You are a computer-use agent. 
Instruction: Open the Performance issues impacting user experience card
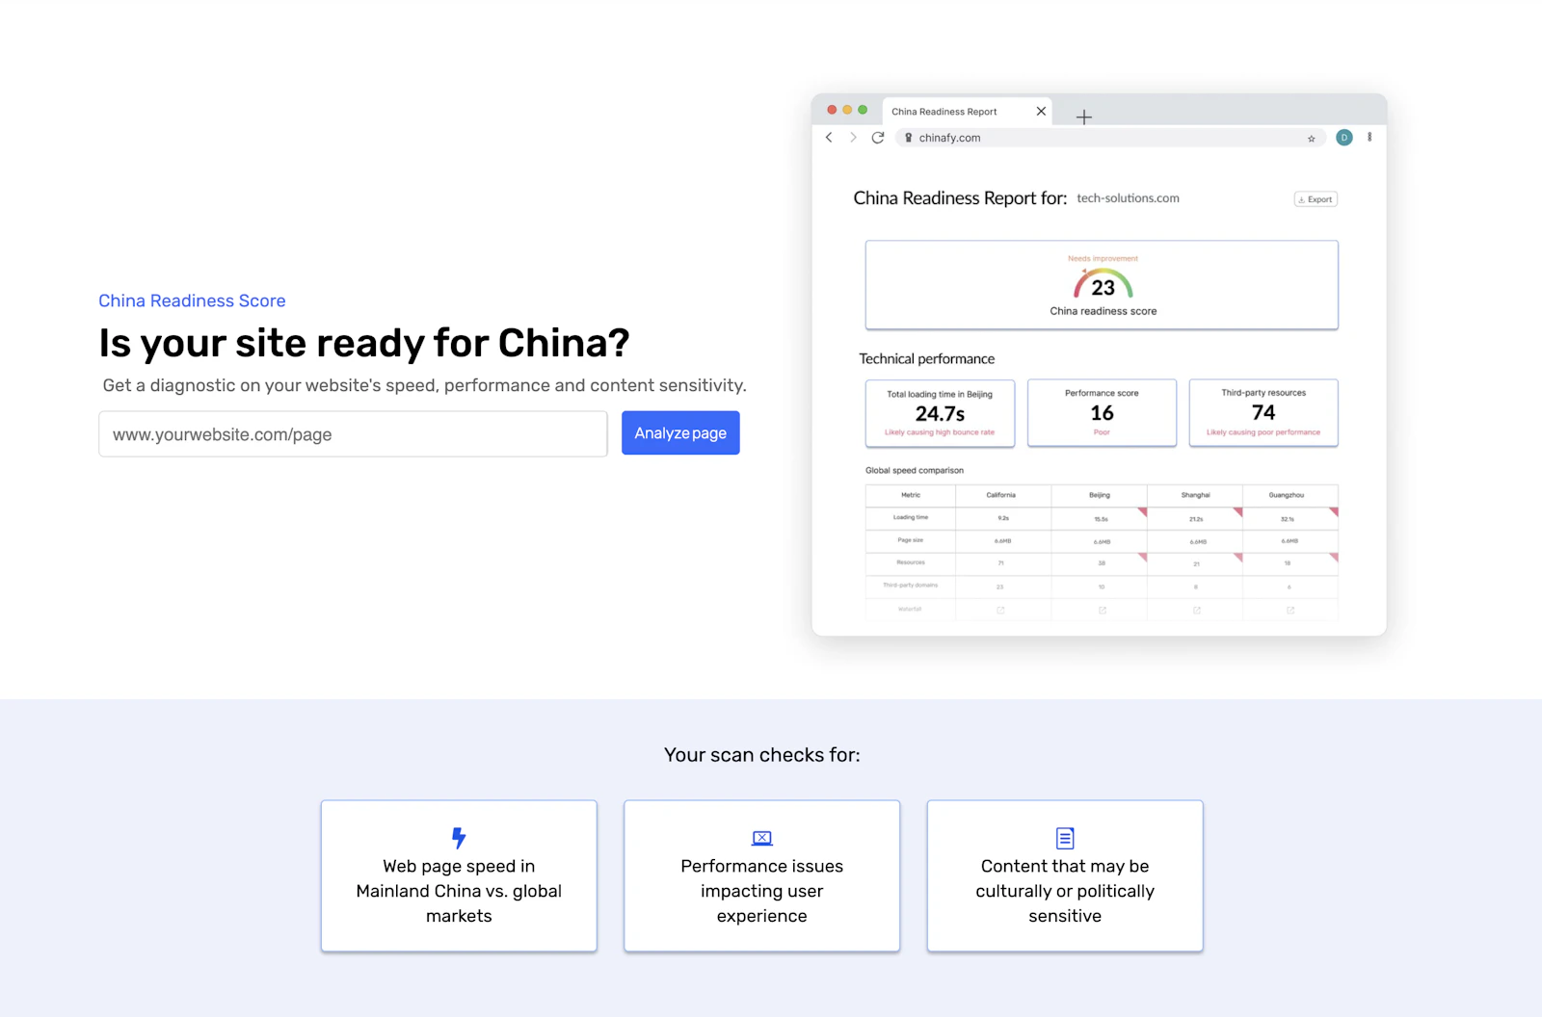(762, 875)
